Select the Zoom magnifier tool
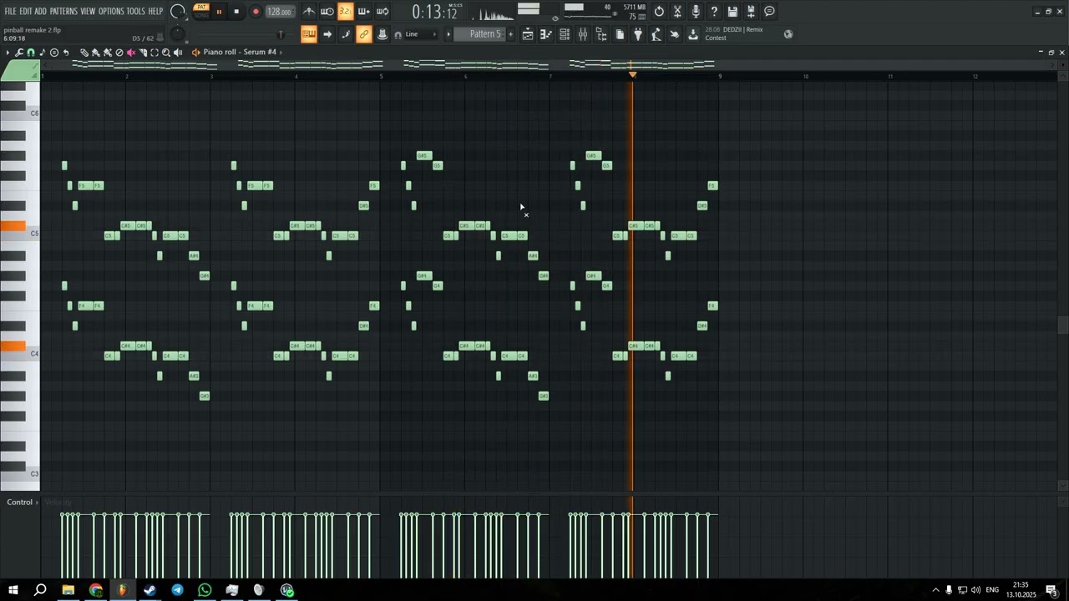 pos(166,52)
